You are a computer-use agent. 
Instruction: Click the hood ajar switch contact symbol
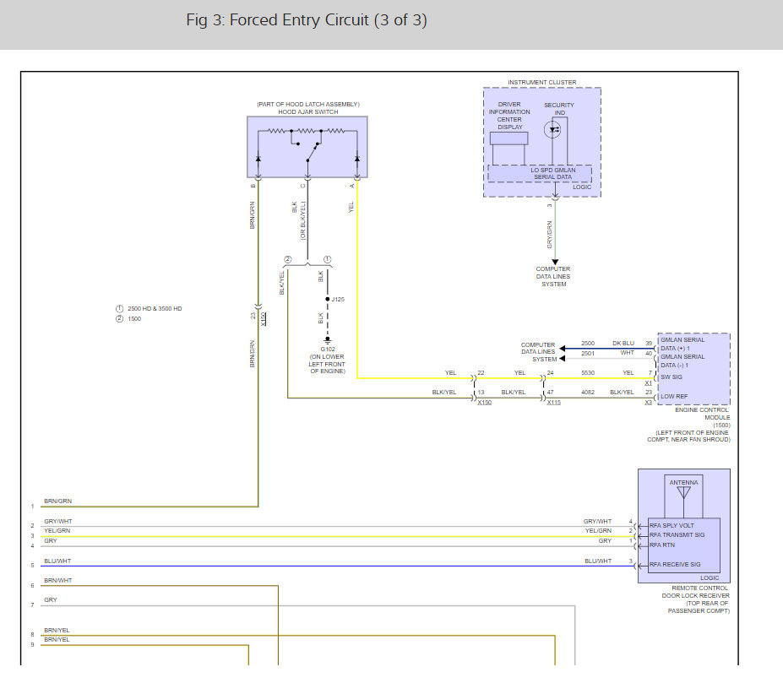click(x=313, y=151)
